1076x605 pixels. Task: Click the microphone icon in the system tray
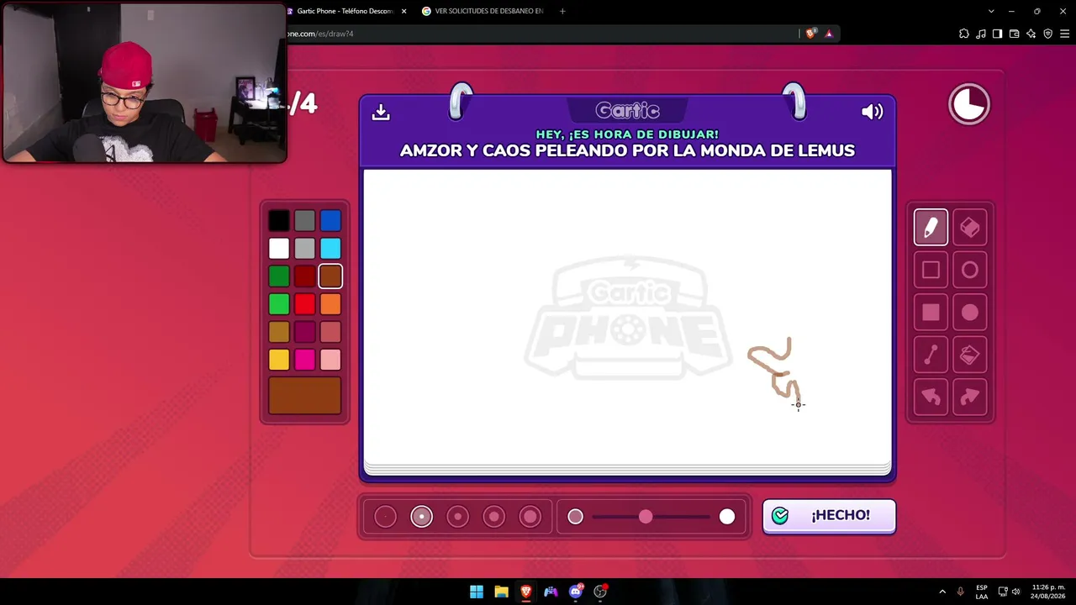tap(961, 592)
